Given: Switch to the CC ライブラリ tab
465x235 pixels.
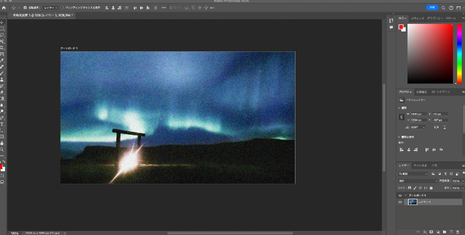Looking at the screenshot, I should pos(441,92).
